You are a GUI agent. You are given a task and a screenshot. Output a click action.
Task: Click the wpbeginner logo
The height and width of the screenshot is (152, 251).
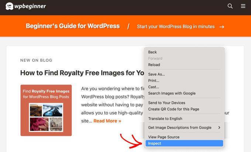tap(25, 6)
